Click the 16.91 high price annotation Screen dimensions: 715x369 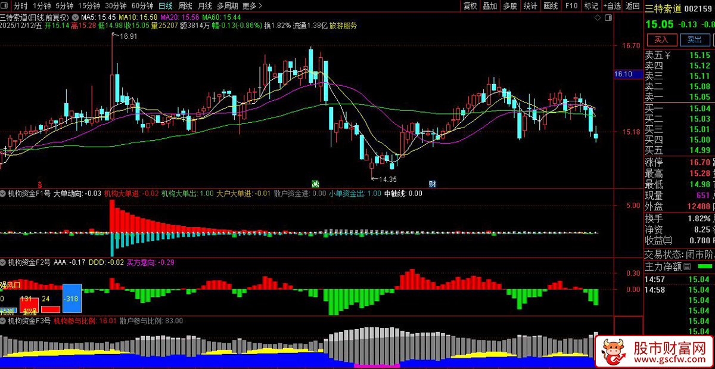click(128, 36)
